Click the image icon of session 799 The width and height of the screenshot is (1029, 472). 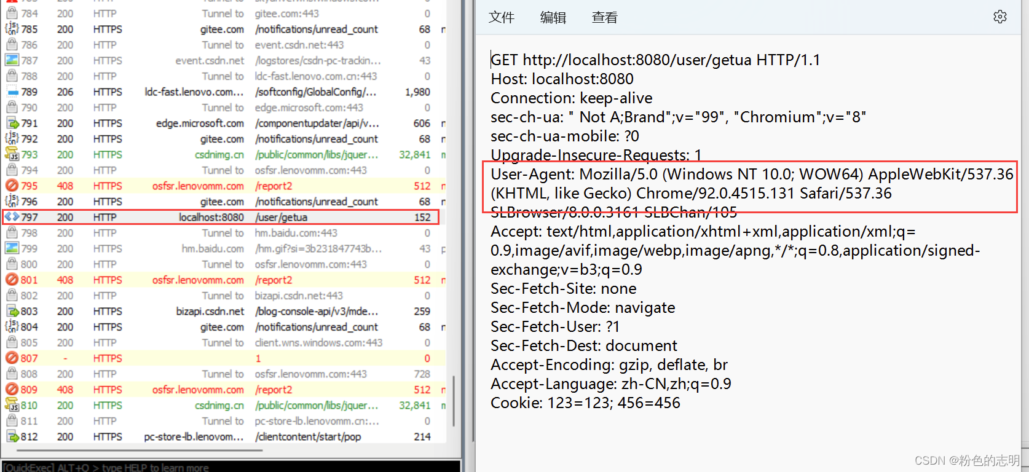[12, 248]
